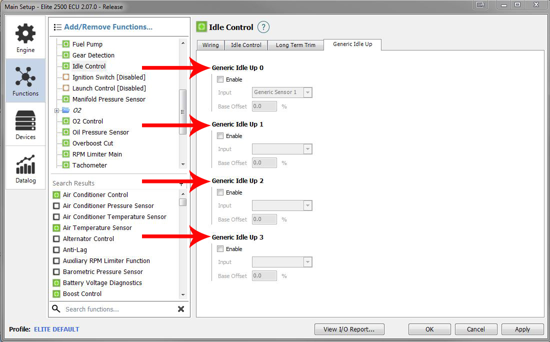Click Generic Idle Up 0 Base Offset field
Screen dimensions: 550x342
pos(264,106)
